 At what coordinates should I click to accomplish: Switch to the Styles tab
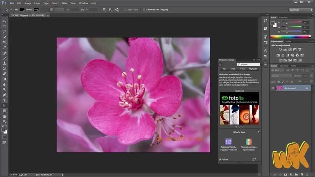click(288, 41)
